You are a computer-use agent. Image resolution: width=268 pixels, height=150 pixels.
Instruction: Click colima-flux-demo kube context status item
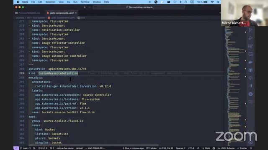(65, 148)
